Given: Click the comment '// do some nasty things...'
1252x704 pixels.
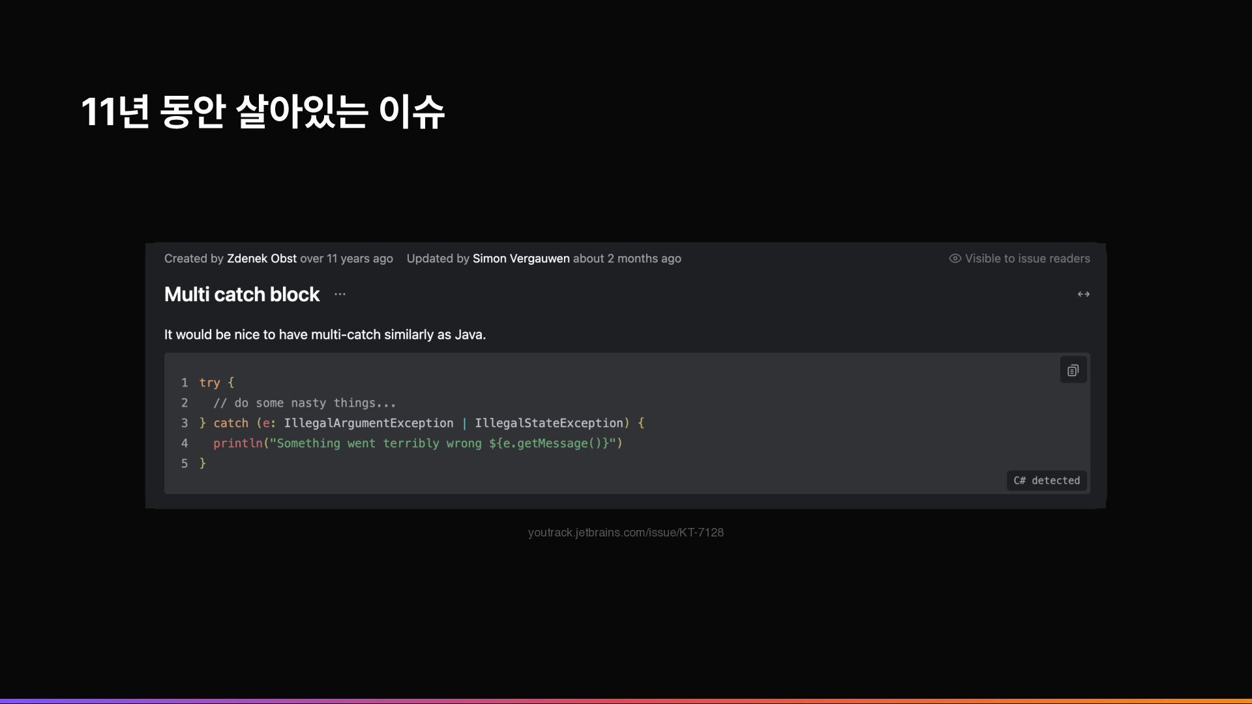Looking at the screenshot, I should point(305,403).
